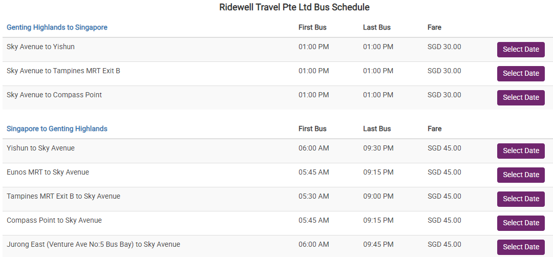Click the Sky Avenue to Yishun route name
Image resolution: width=553 pixels, height=257 pixels.
(40, 47)
